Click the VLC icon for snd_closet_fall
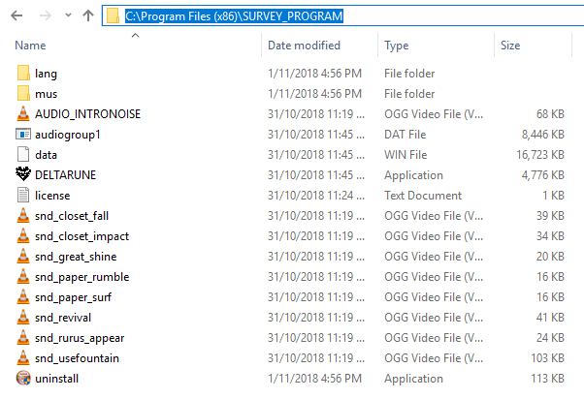The width and height of the screenshot is (584, 399). tap(23, 215)
